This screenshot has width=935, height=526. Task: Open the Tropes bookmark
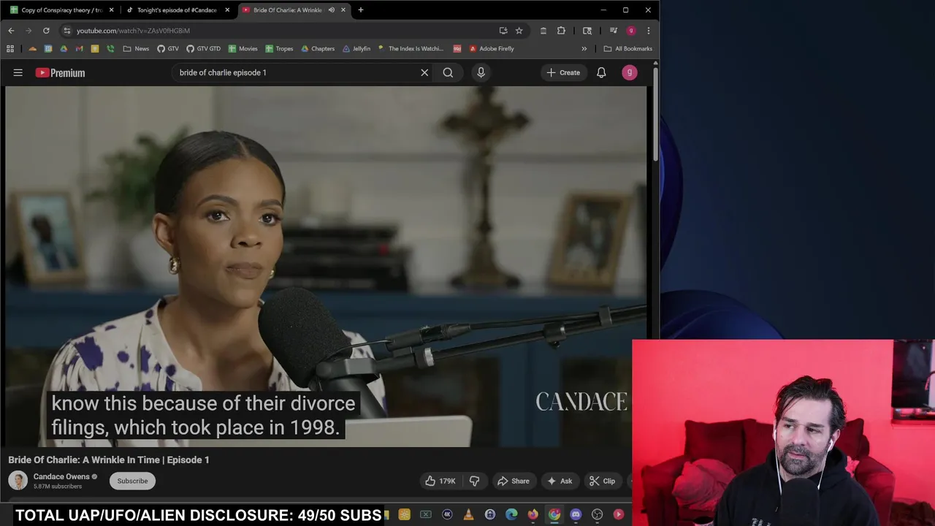coord(279,49)
